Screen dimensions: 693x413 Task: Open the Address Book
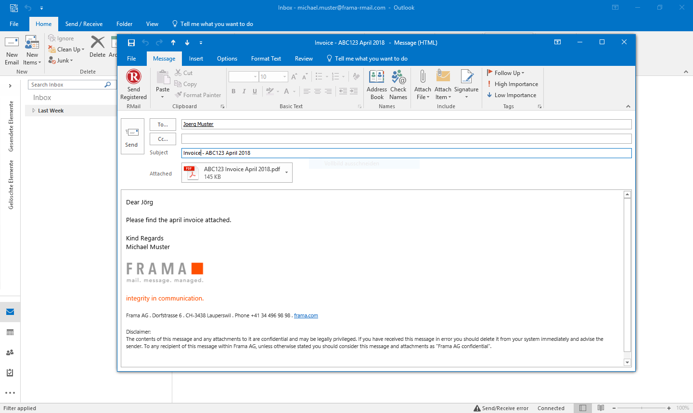pyautogui.click(x=377, y=85)
